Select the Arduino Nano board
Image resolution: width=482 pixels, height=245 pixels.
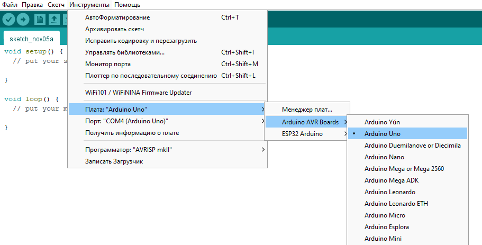click(x=407, y=157)
